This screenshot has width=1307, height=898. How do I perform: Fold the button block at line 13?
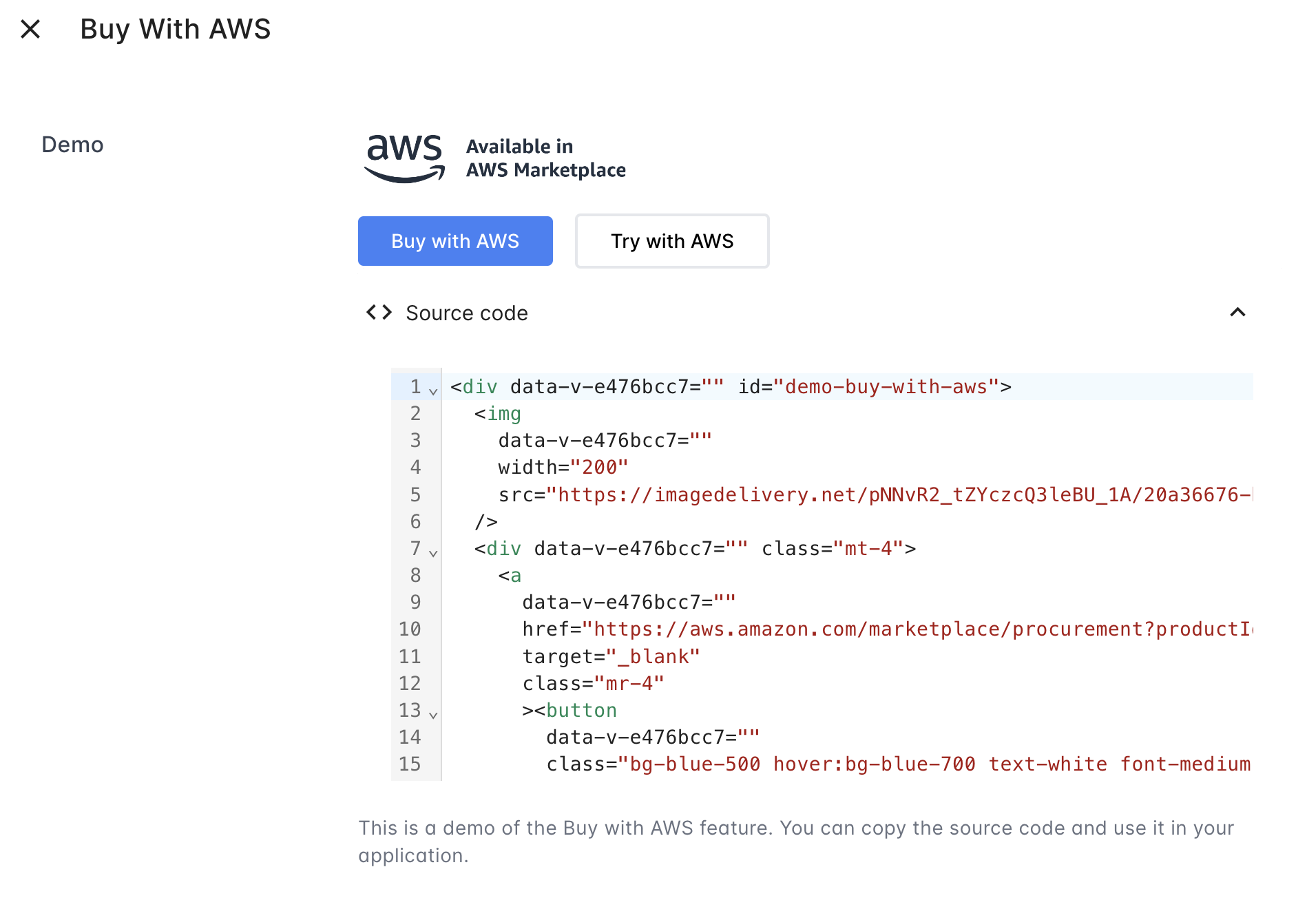coord(433,715)
